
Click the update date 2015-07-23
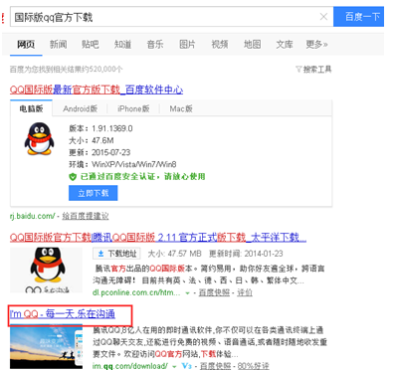coord(111,152)
